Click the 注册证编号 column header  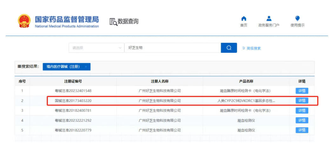click(x=73, y=81)
